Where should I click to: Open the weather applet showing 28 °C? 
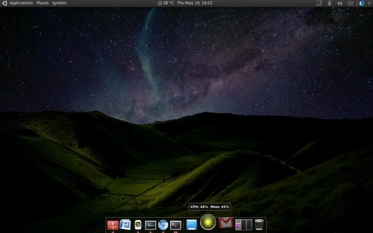[x=166, y=3]
